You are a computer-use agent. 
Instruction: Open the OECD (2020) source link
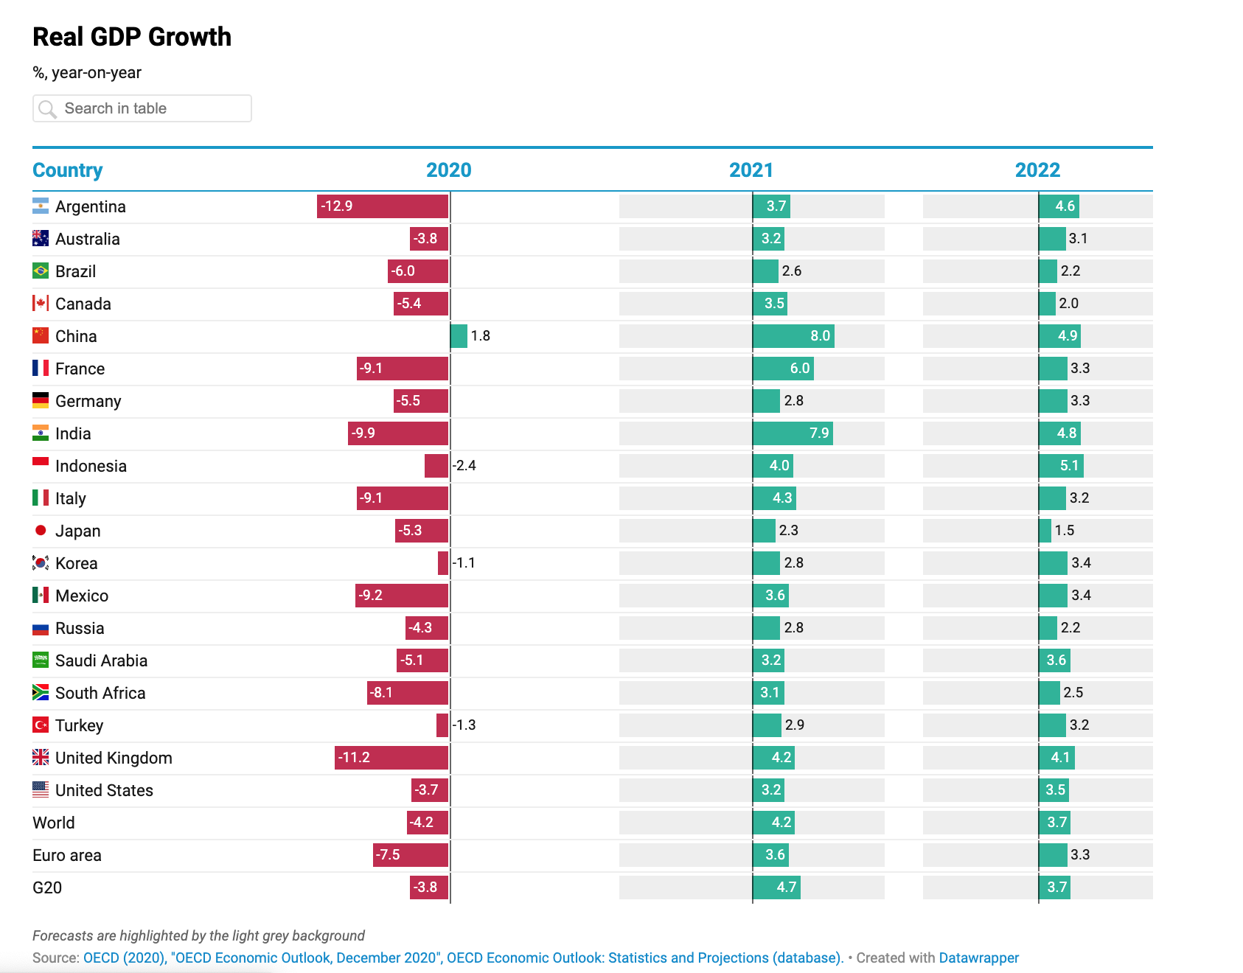click(x=123, y=958)
